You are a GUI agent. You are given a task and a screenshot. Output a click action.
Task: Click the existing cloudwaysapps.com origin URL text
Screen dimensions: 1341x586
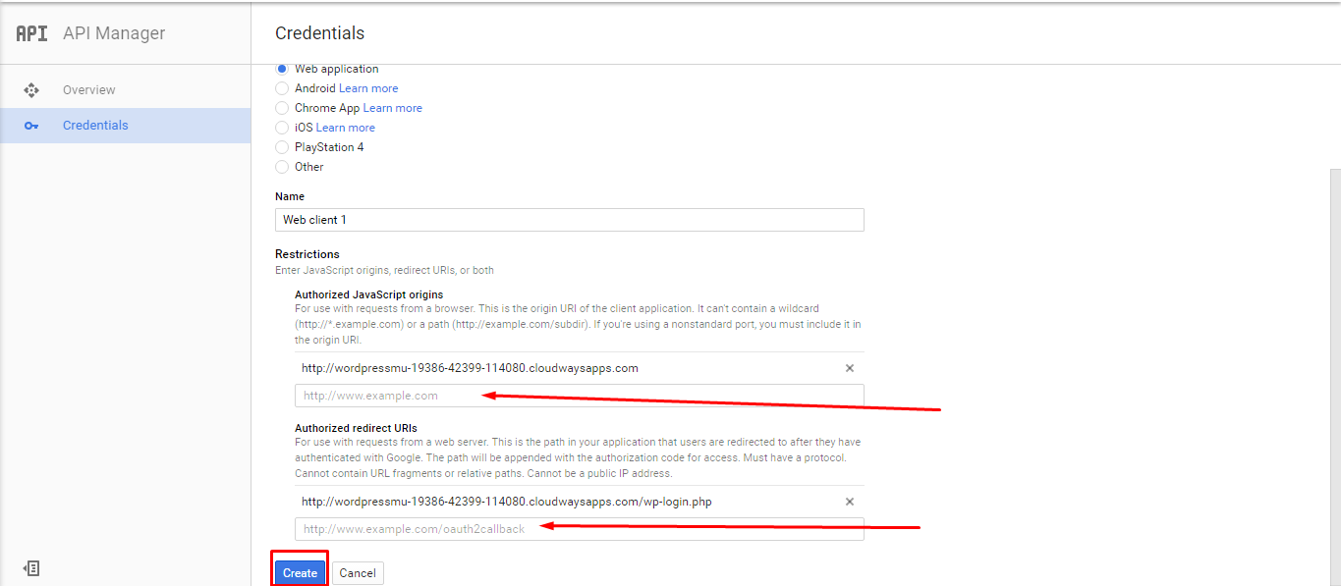tap(470, 368)
